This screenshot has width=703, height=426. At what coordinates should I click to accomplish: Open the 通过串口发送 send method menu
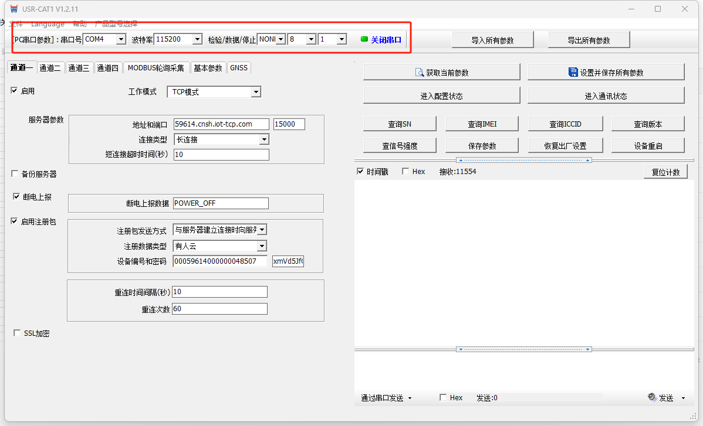[x=386, y=398]
